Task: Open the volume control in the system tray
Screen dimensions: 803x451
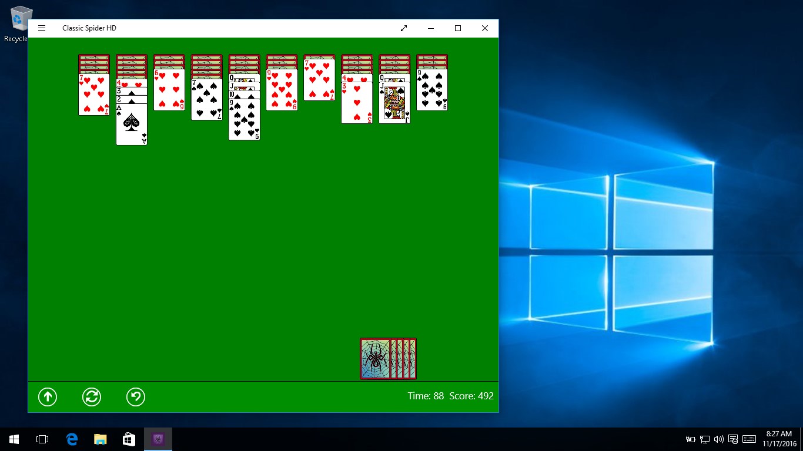Action: 719,439
